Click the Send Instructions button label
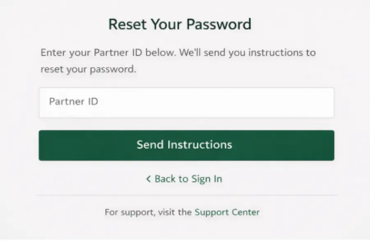 point(183,145)
